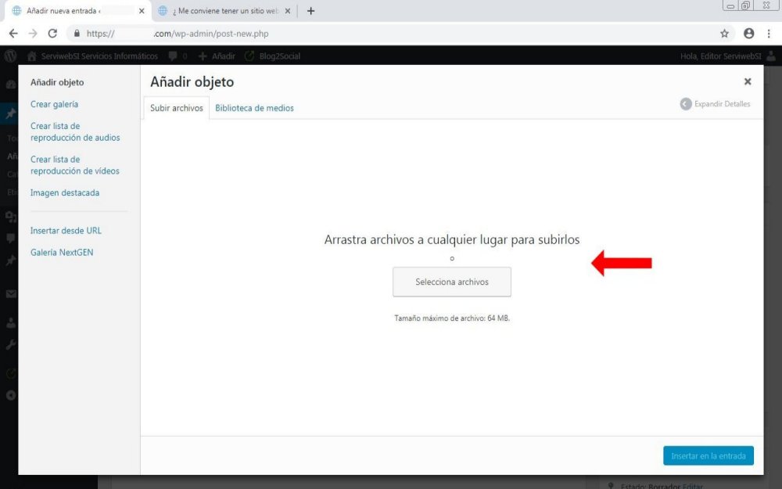This screenshot has width=782, height=489.
Task: Click the Insertar en la entrada button
Action: point(708,456)
